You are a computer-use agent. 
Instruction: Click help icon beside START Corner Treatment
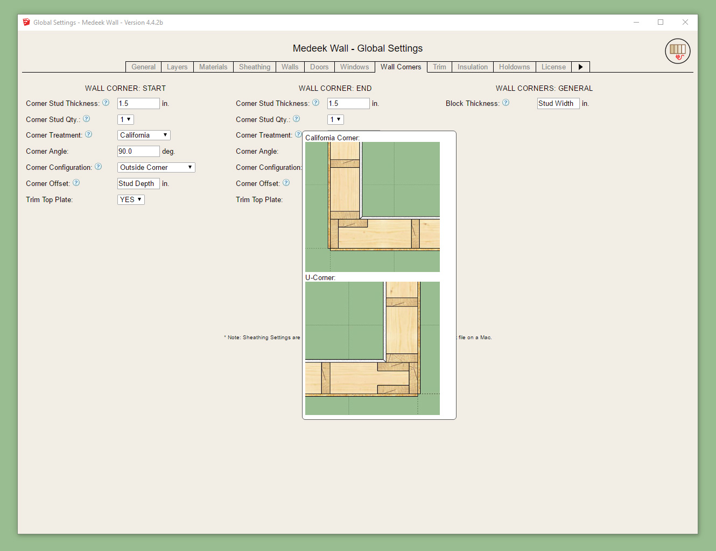point(89,134)
